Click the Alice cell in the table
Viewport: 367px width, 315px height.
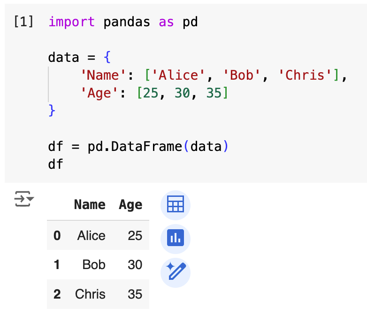pos(91,235)
